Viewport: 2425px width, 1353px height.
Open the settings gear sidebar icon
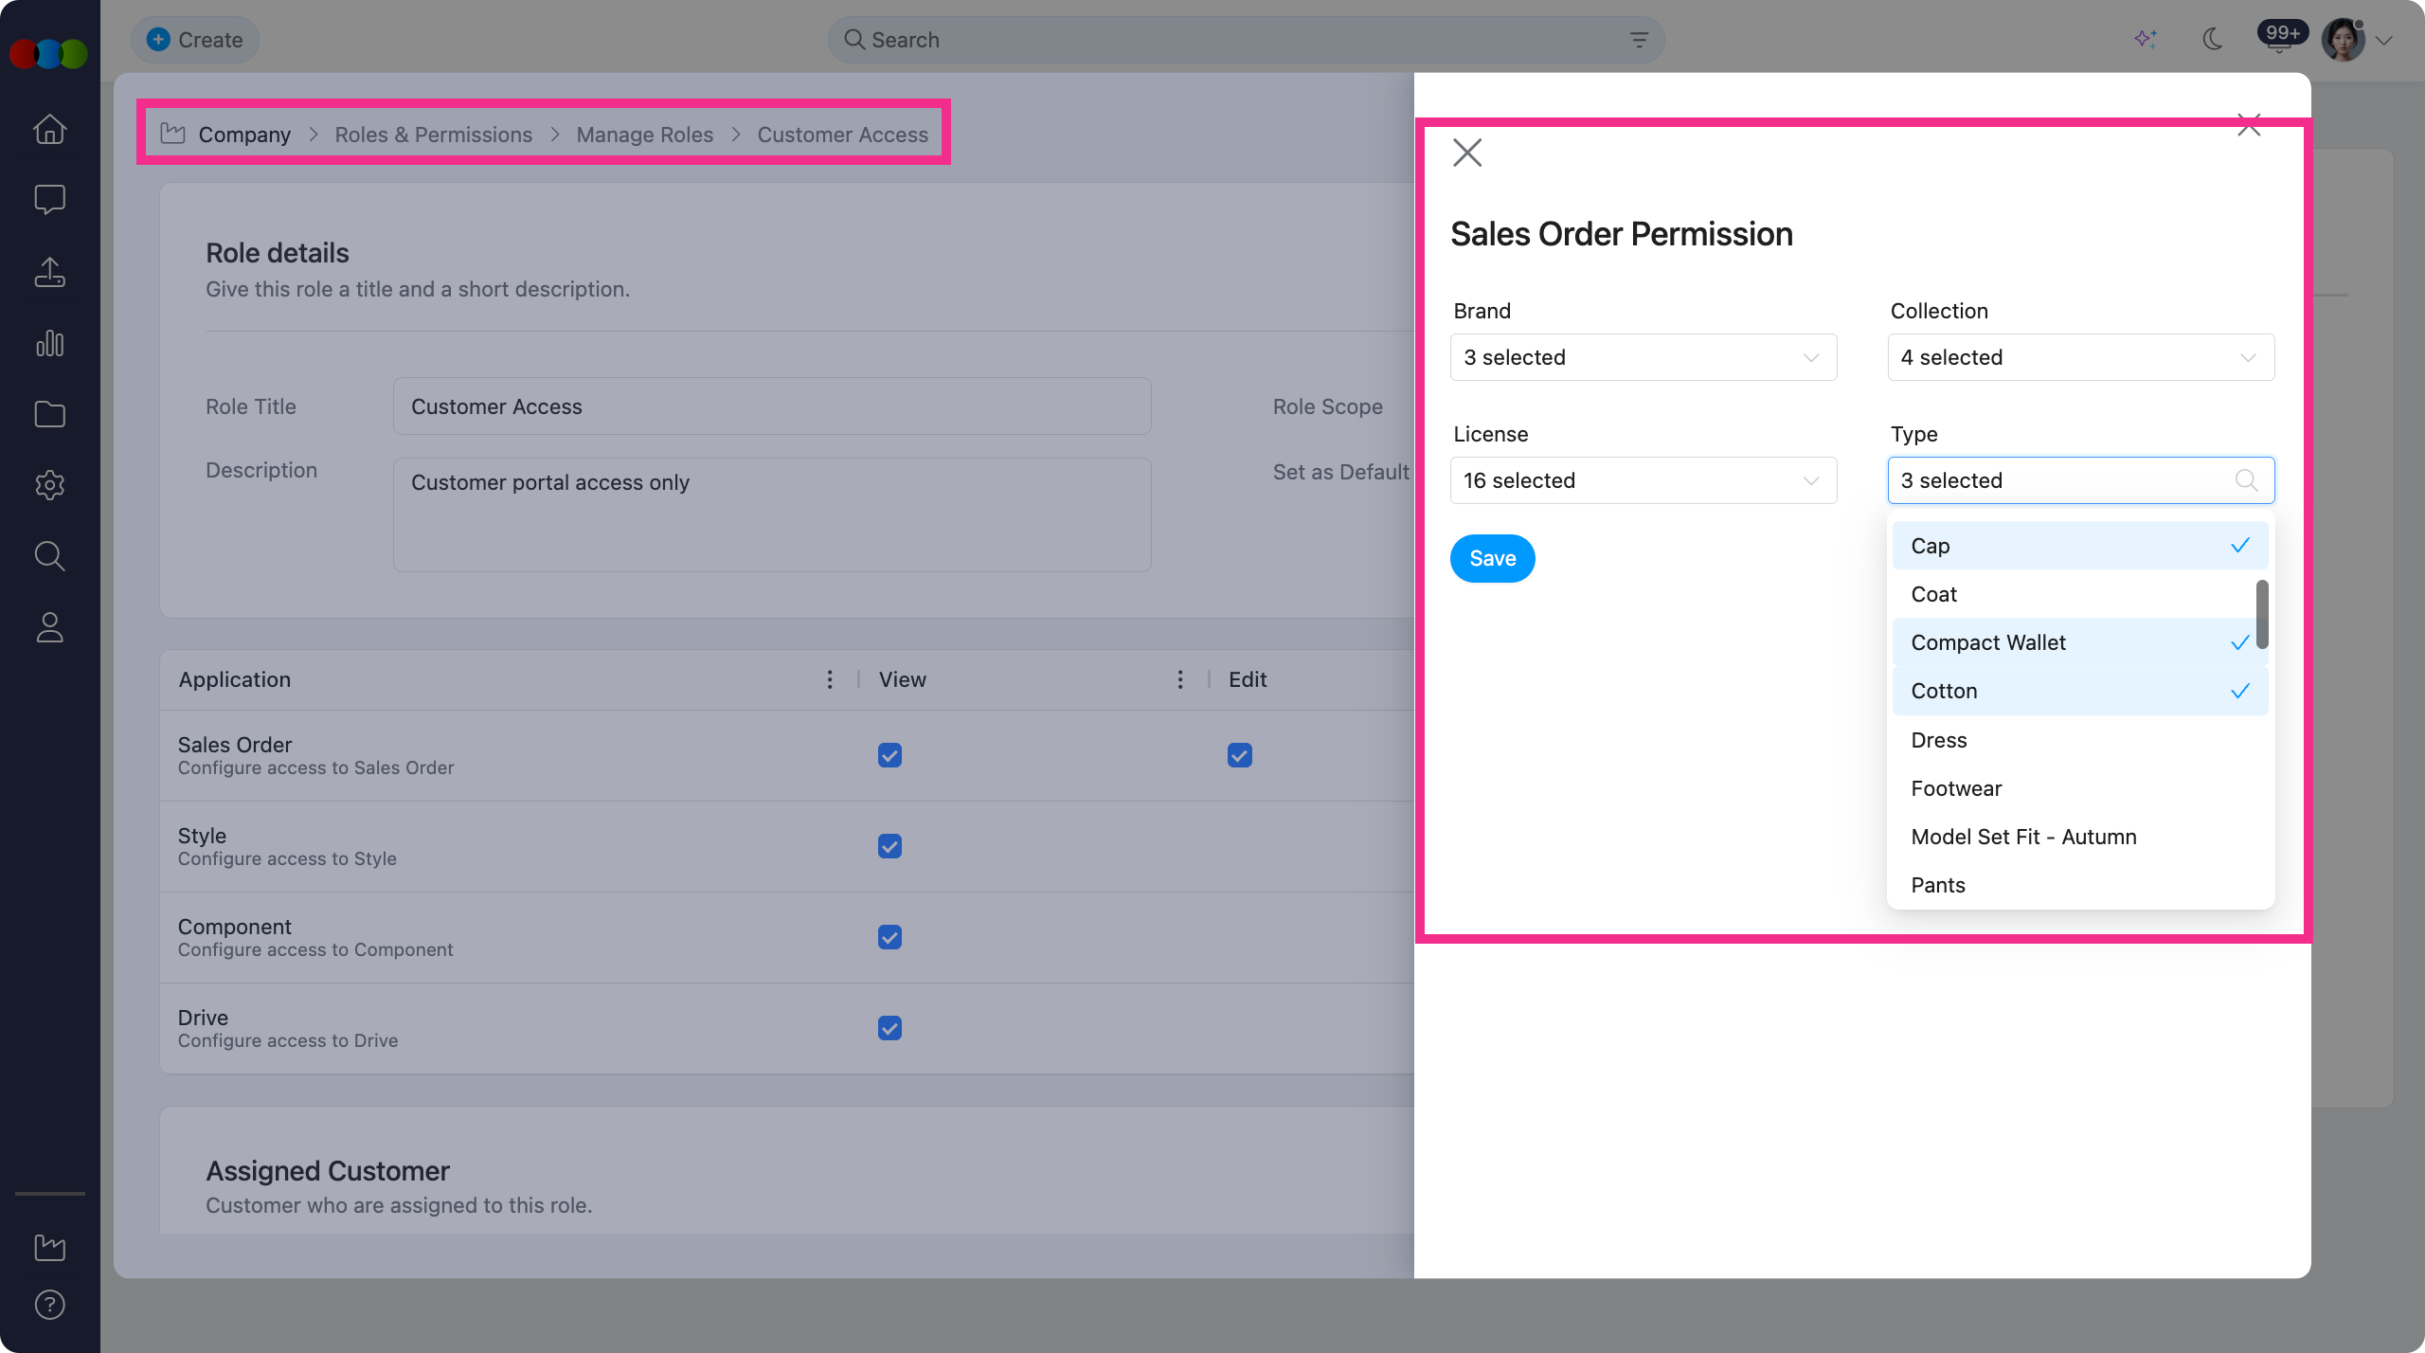[49, 485]
